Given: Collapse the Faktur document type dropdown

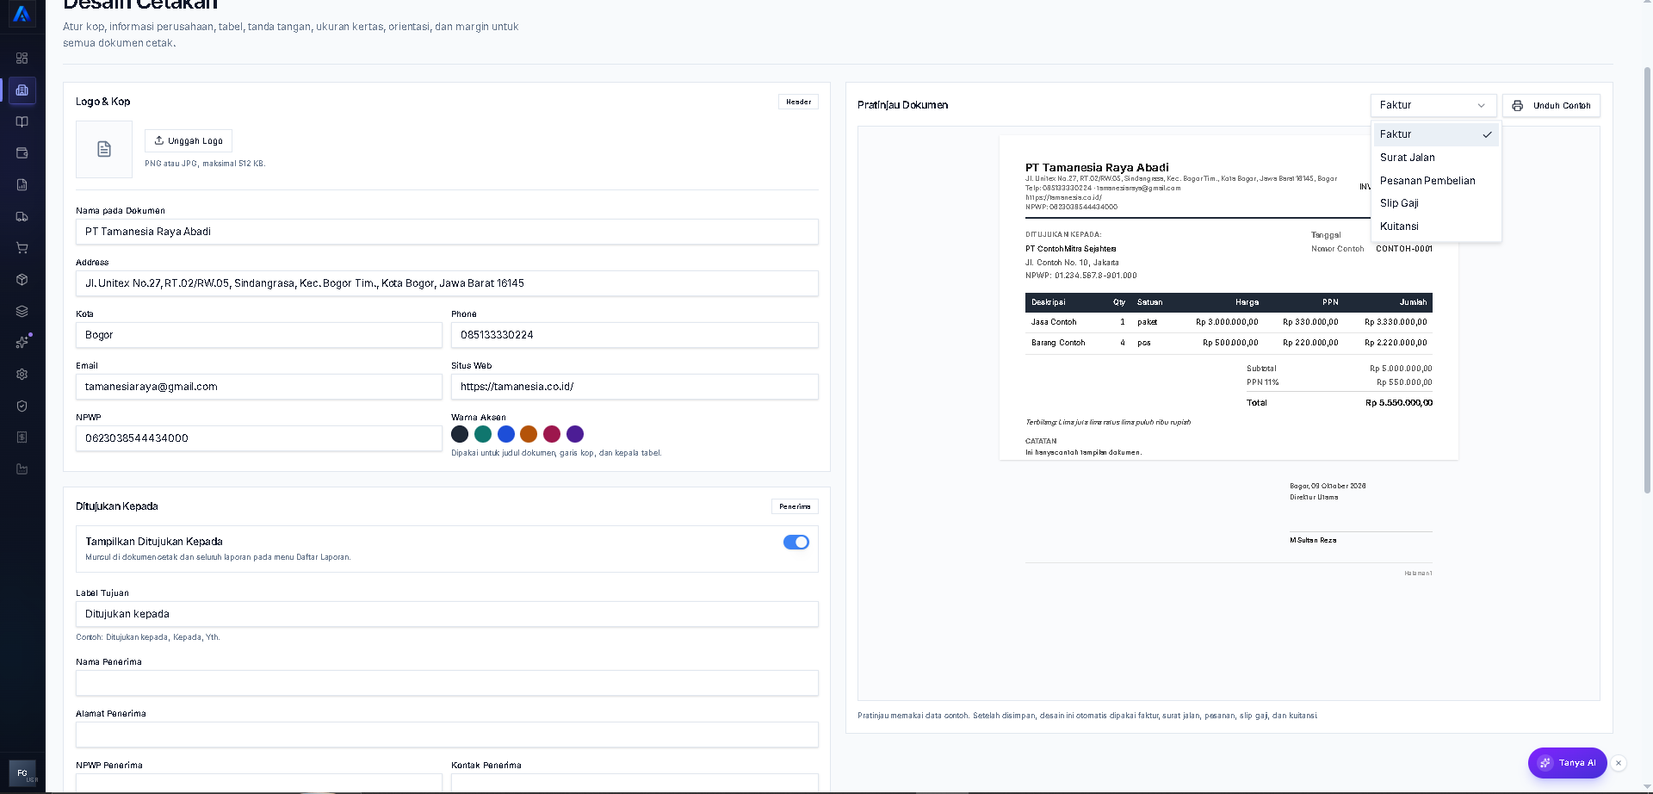Looking at the screenshot, I should pos(1433,105).
